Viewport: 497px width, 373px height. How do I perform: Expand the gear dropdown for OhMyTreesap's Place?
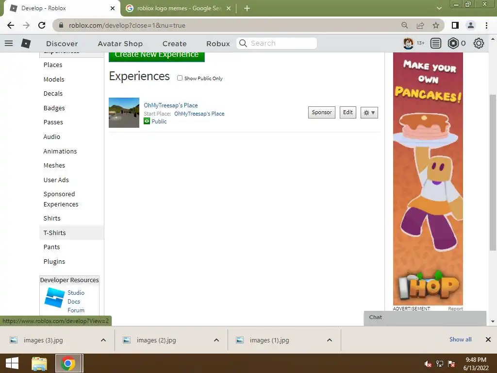(x=369, y=113)
